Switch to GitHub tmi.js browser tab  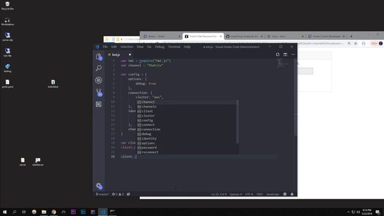(244, 36)
